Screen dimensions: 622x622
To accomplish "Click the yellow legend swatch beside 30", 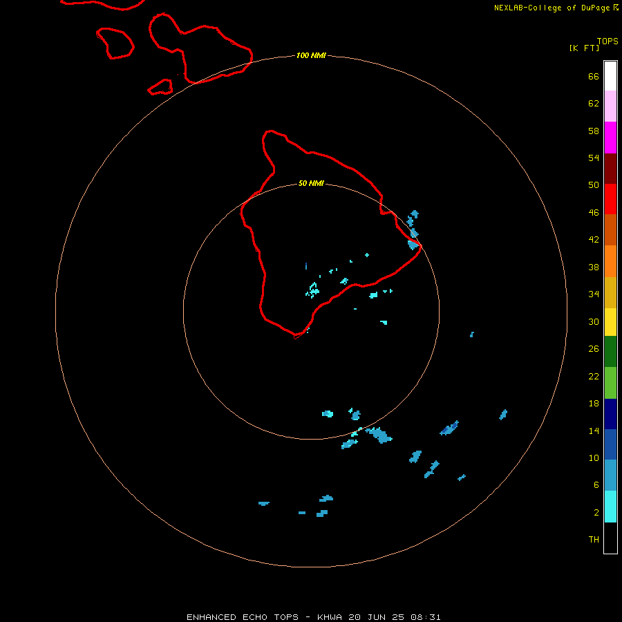I will point(610,322).
